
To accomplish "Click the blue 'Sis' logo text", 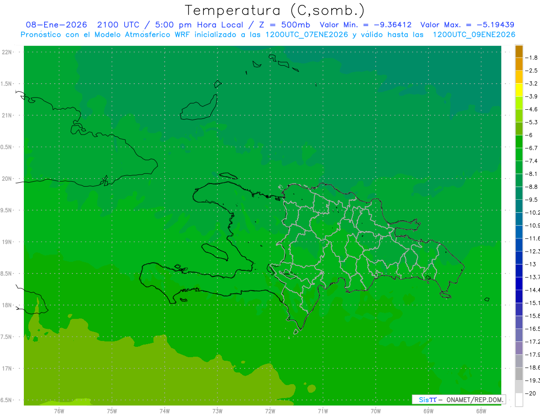I will point(425,399).
